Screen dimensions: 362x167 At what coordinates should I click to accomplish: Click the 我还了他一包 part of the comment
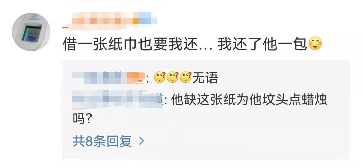[x=263, y=44]
